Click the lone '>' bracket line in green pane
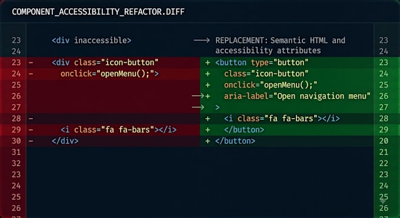 click(x=217, y=108)
